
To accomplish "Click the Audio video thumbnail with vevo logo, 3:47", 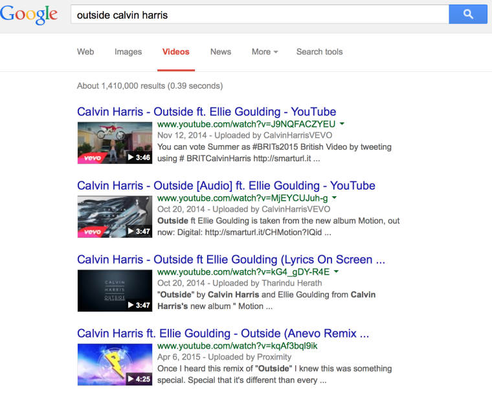I will [x=115, y=216].
